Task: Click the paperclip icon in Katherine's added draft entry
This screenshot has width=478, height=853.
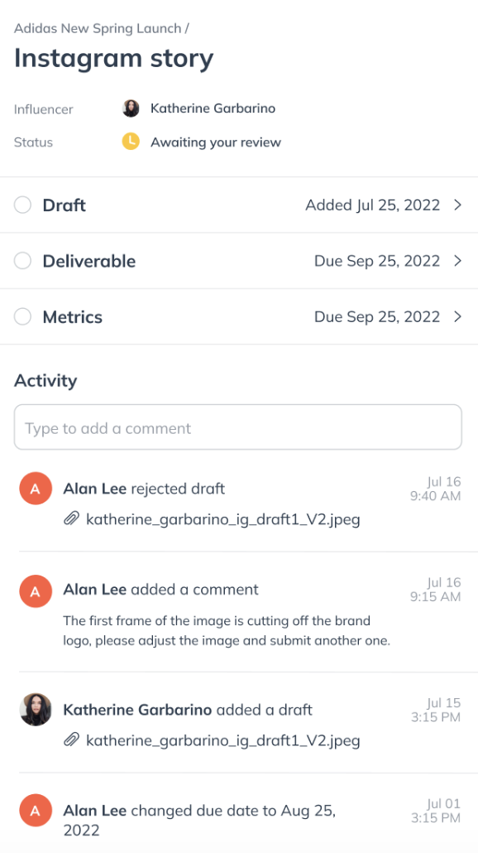Action: [72, 740]
